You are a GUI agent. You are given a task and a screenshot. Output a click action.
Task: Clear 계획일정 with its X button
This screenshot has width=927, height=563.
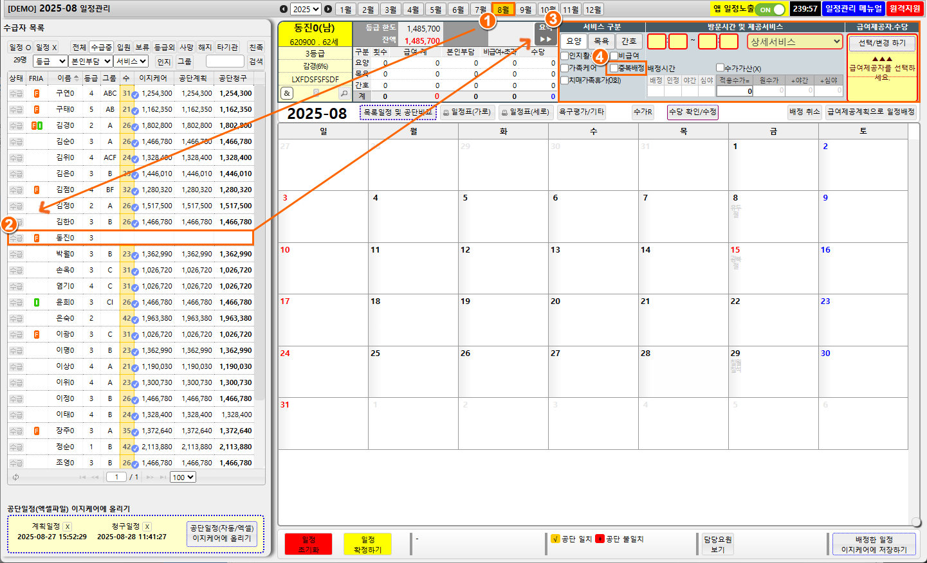pos(68,526)
